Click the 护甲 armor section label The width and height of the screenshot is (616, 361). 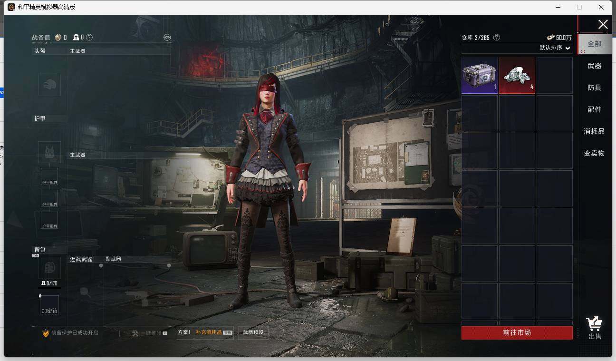click(x=40, y=118)
